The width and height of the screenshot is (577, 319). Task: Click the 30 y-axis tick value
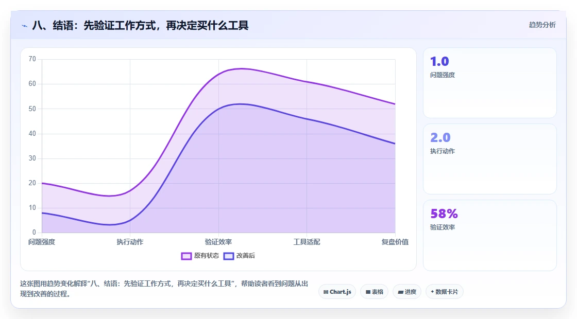tap(32, 158)
